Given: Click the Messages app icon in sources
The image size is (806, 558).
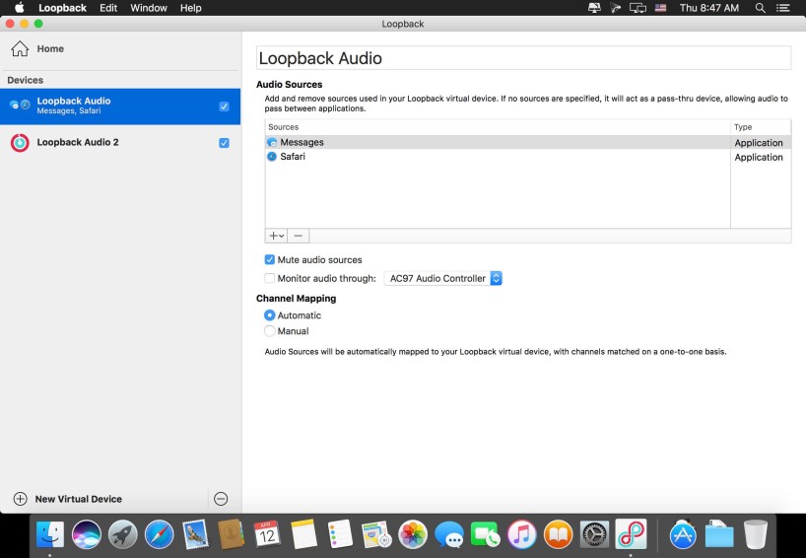Looking at the screenshot, I should [x=272, y=143].
